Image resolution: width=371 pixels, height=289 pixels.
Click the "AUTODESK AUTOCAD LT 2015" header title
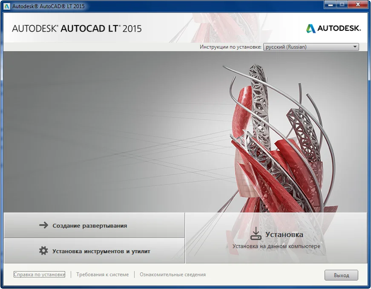coord(77,29)
